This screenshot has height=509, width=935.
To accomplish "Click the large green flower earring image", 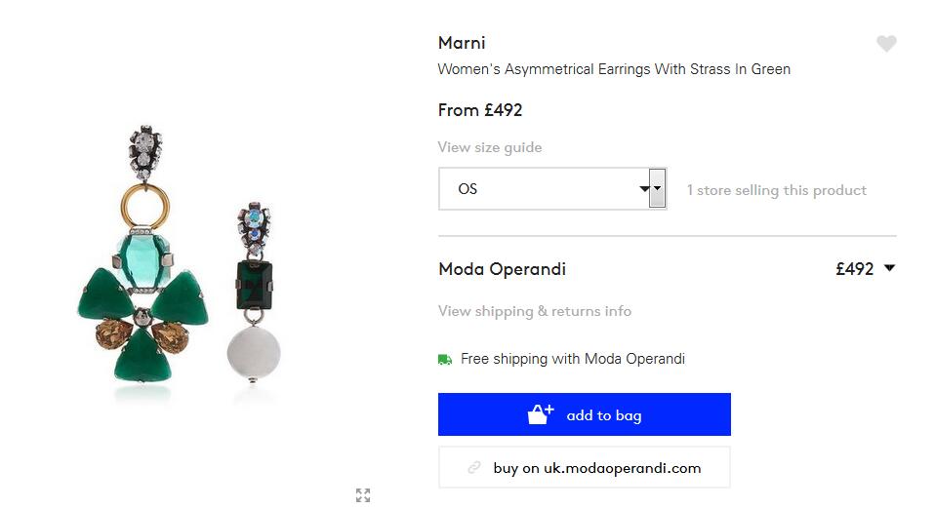I will [143, 254].
